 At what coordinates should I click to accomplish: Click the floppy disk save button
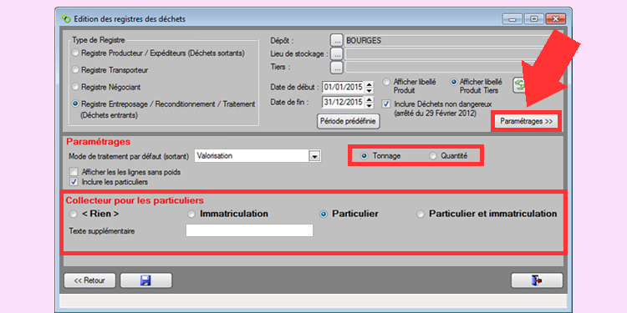click(146, 280)
